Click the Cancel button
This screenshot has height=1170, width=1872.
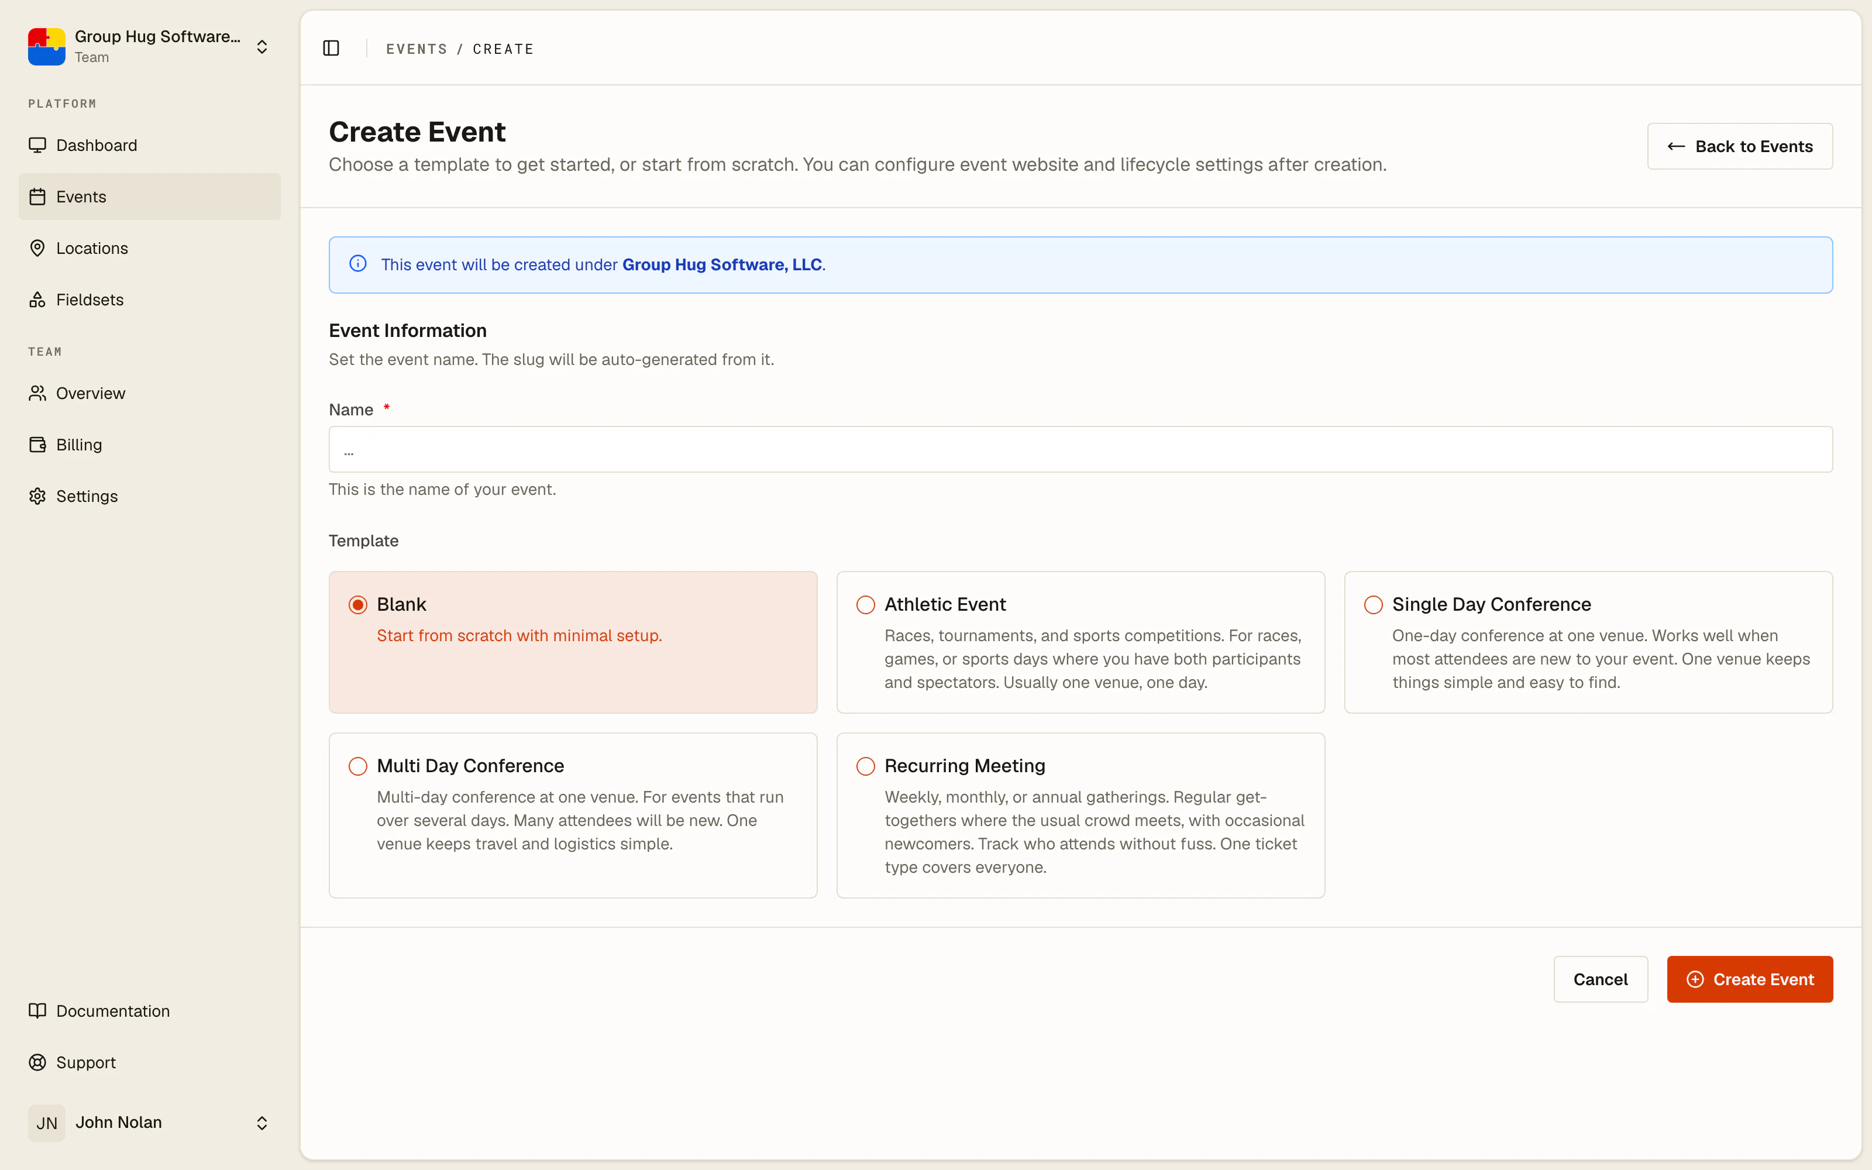click(1601, 979)
